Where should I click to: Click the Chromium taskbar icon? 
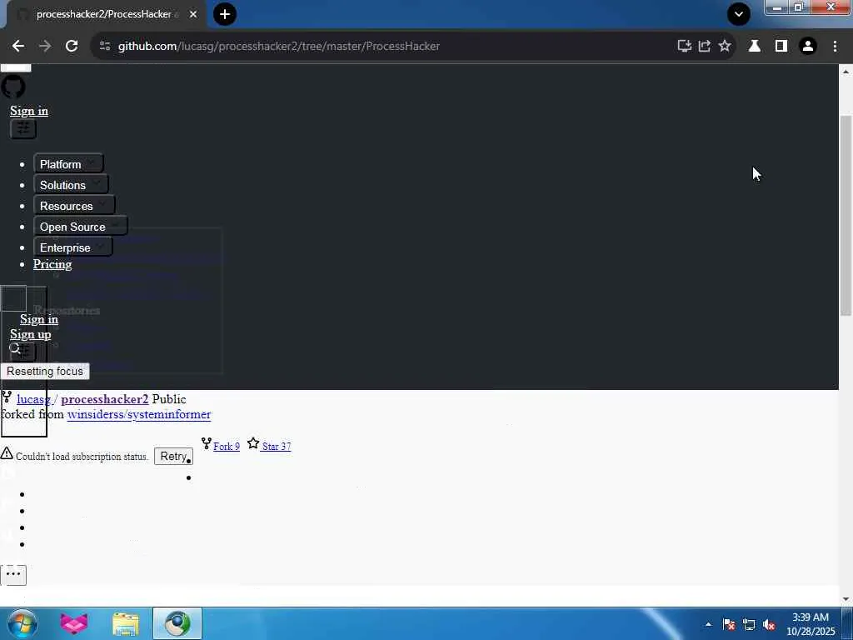click(177, 623)
